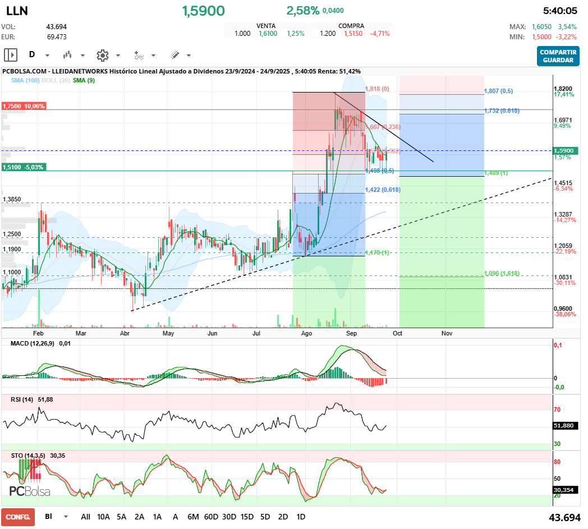Open the chart settings gear icon
588x529 pixels.
[x=102, y=55]
